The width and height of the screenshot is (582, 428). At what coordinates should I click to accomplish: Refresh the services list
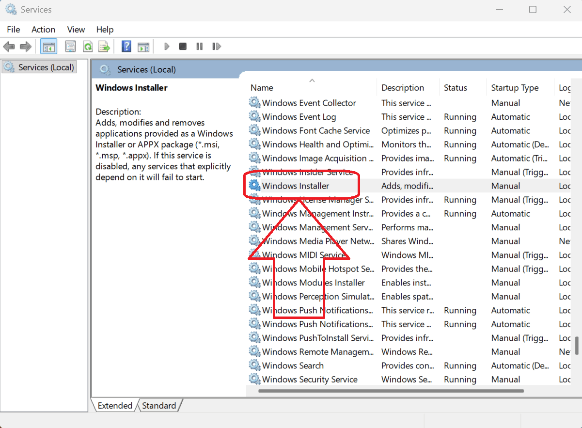point(88,46)
